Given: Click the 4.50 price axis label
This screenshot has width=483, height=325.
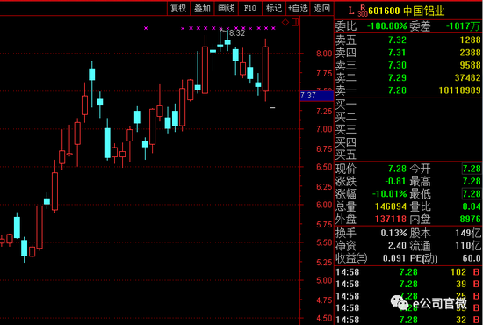Looking at the screenshot, I should [324, 318].
